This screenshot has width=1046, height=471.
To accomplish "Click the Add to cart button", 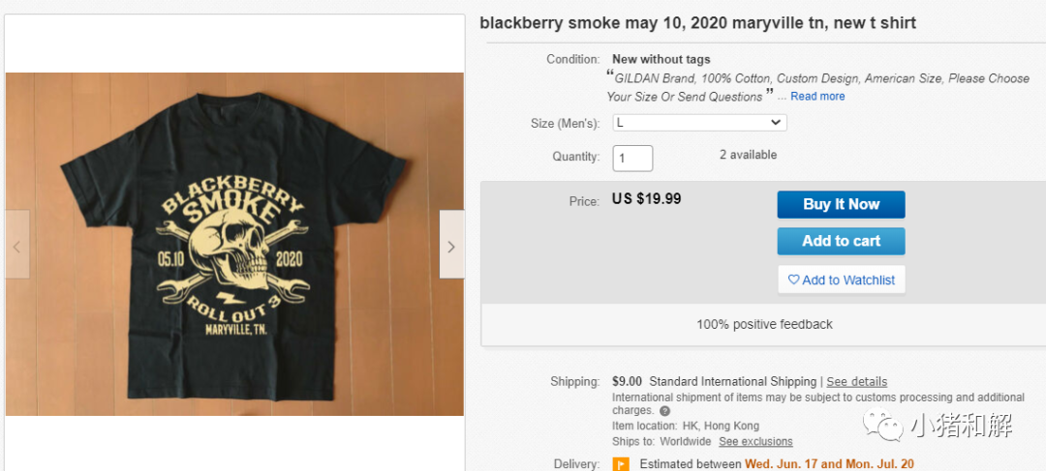I will click(x=841, y=241).
